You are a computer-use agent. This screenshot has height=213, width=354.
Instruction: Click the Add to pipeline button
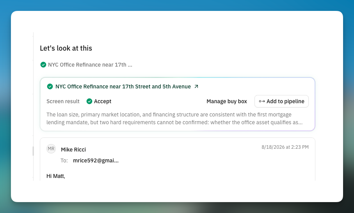point(281,101)
